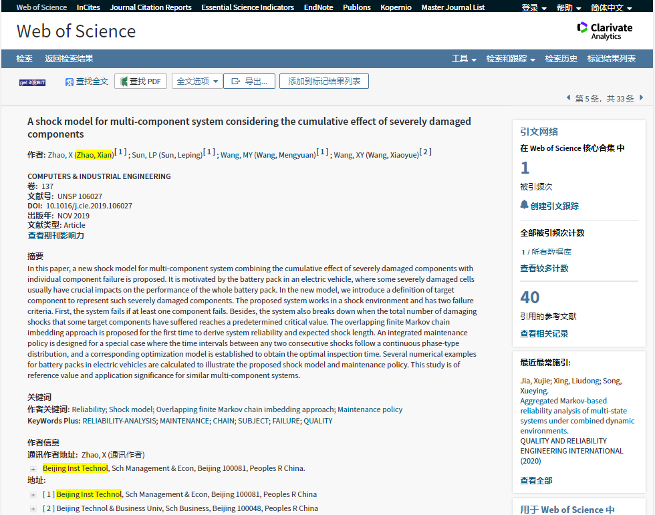Click author link Wang, XY

click(349, 155)
